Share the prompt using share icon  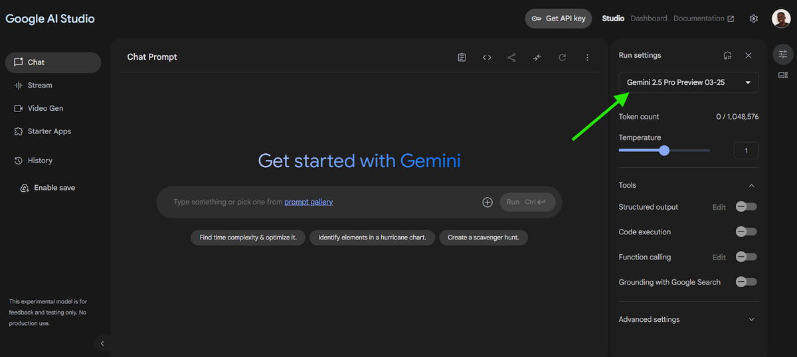point(511,58)
